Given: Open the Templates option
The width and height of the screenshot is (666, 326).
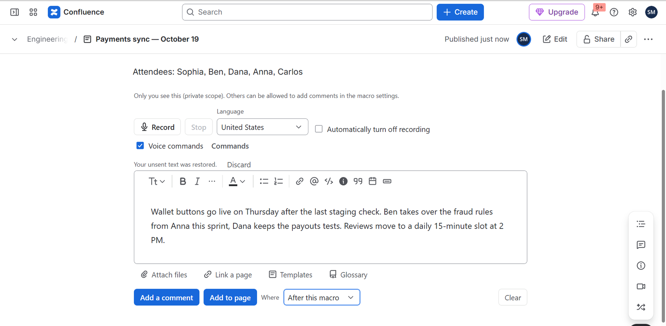Looking at the screenshot, I should coord(291,275).
